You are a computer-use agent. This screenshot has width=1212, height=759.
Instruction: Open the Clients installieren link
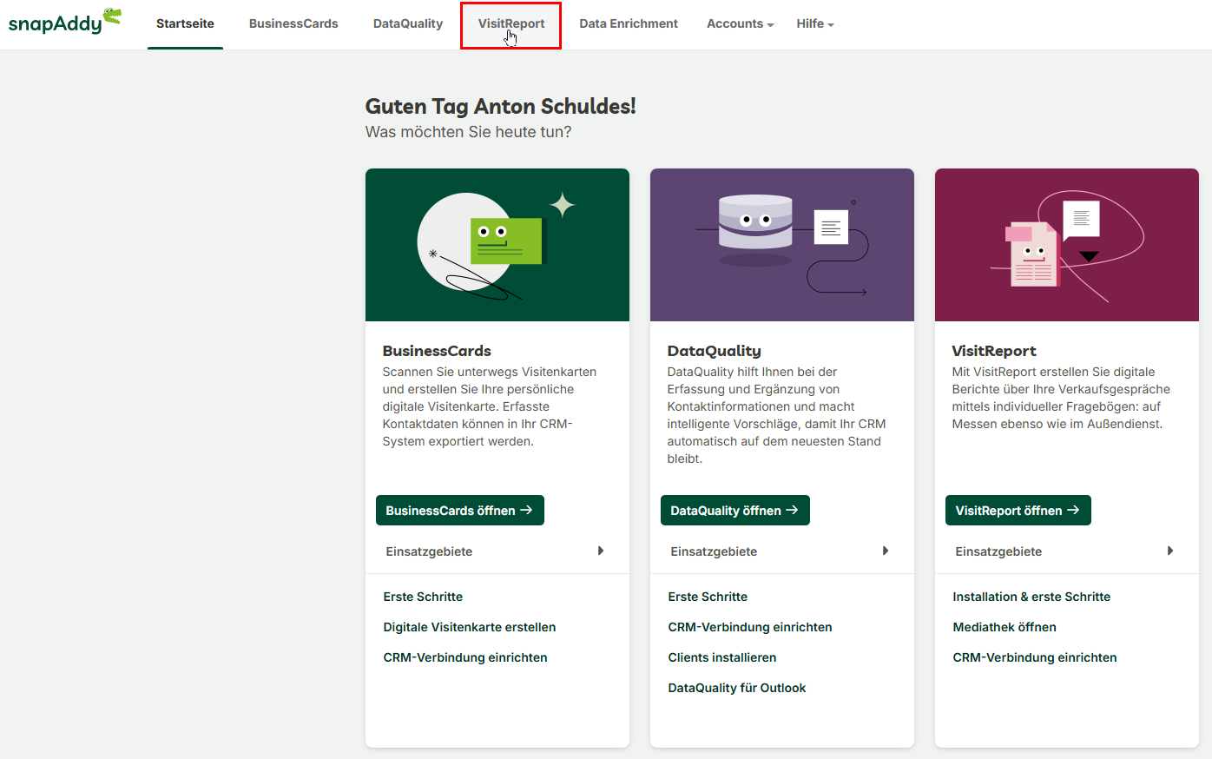pyautogui.click(x=722, y=657)
